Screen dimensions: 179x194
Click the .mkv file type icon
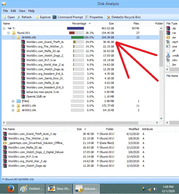168,60
